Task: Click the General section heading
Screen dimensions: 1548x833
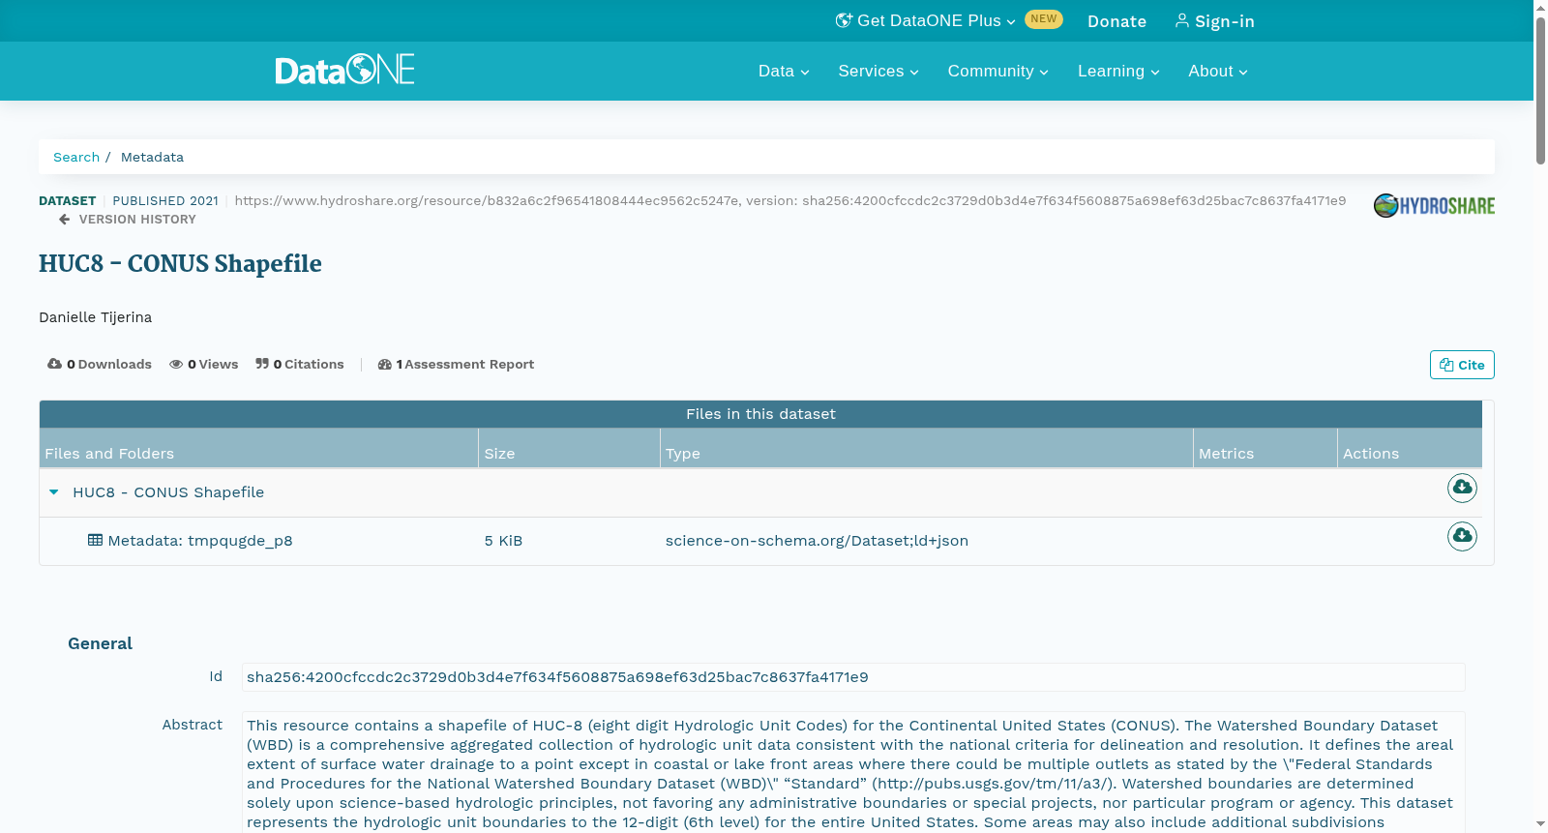Action: coord(100,643)
